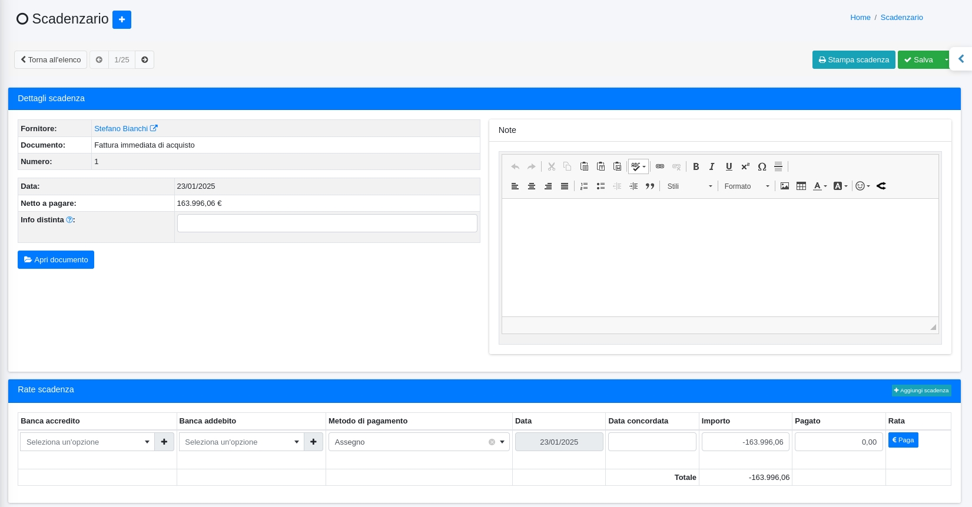Insert an image into the note
The height and width of the screenshot is (507, 972).
click(x=784, y=186)
